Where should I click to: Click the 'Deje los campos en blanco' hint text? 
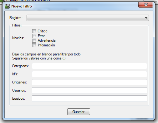click(46, 54)
